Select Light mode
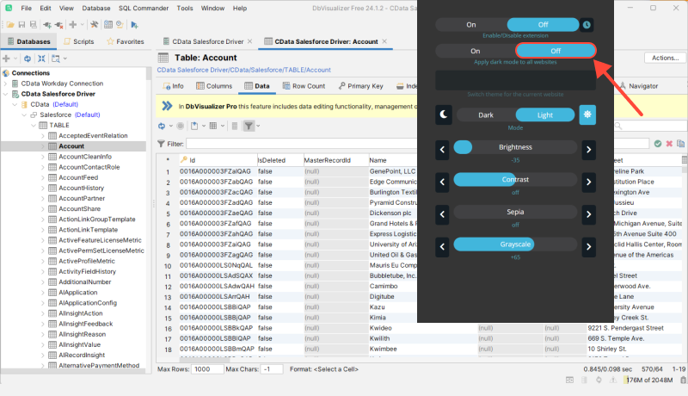688x396 pixels. 545,115
